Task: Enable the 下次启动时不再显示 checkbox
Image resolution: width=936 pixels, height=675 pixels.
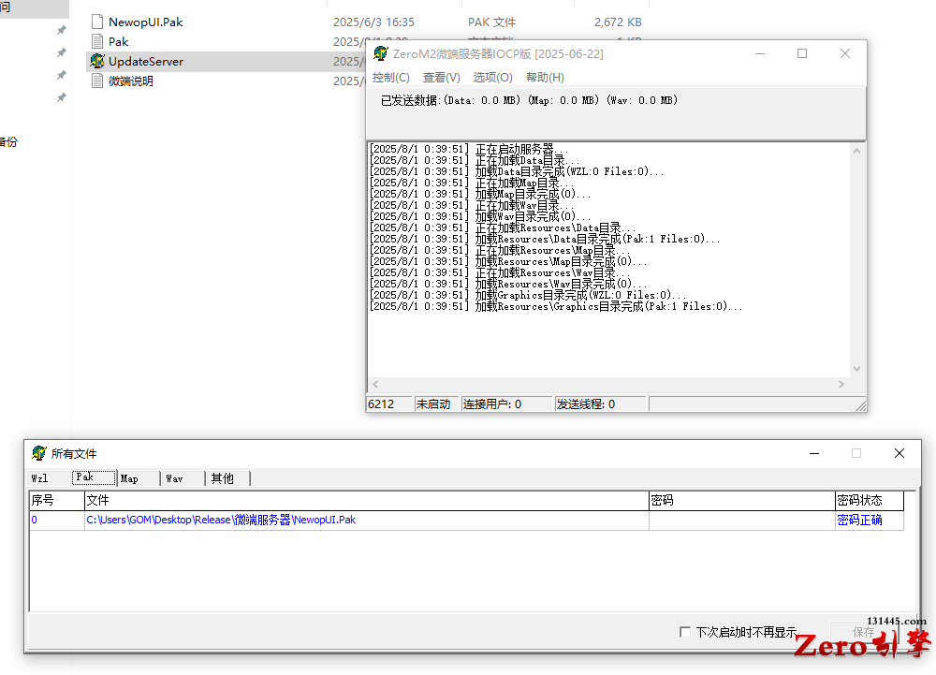Action: (x=685, y=632)
